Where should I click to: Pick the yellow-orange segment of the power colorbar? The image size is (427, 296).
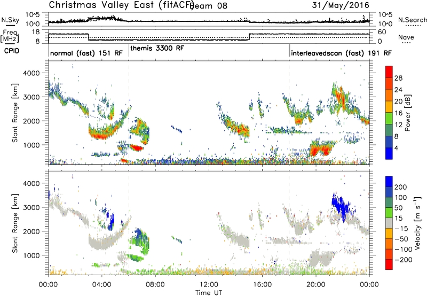point(389,107)
